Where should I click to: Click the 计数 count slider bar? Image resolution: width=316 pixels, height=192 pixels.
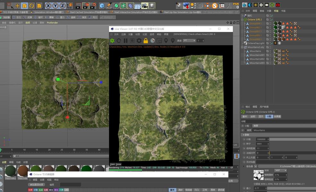coord(292,139)
